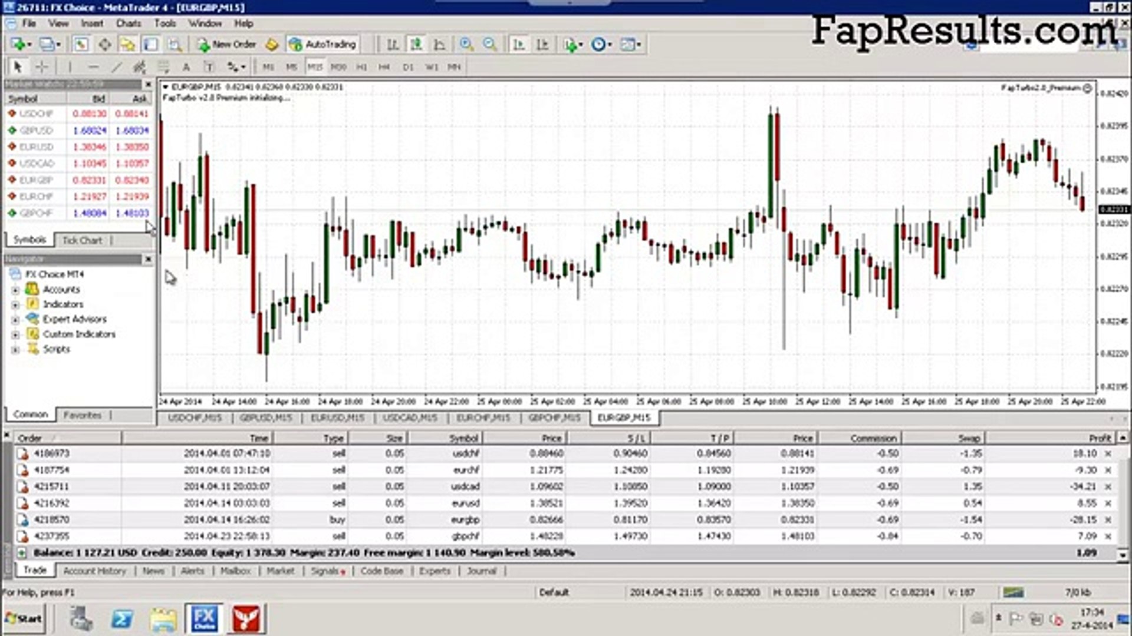Open the Account History tab

point(94,571)
